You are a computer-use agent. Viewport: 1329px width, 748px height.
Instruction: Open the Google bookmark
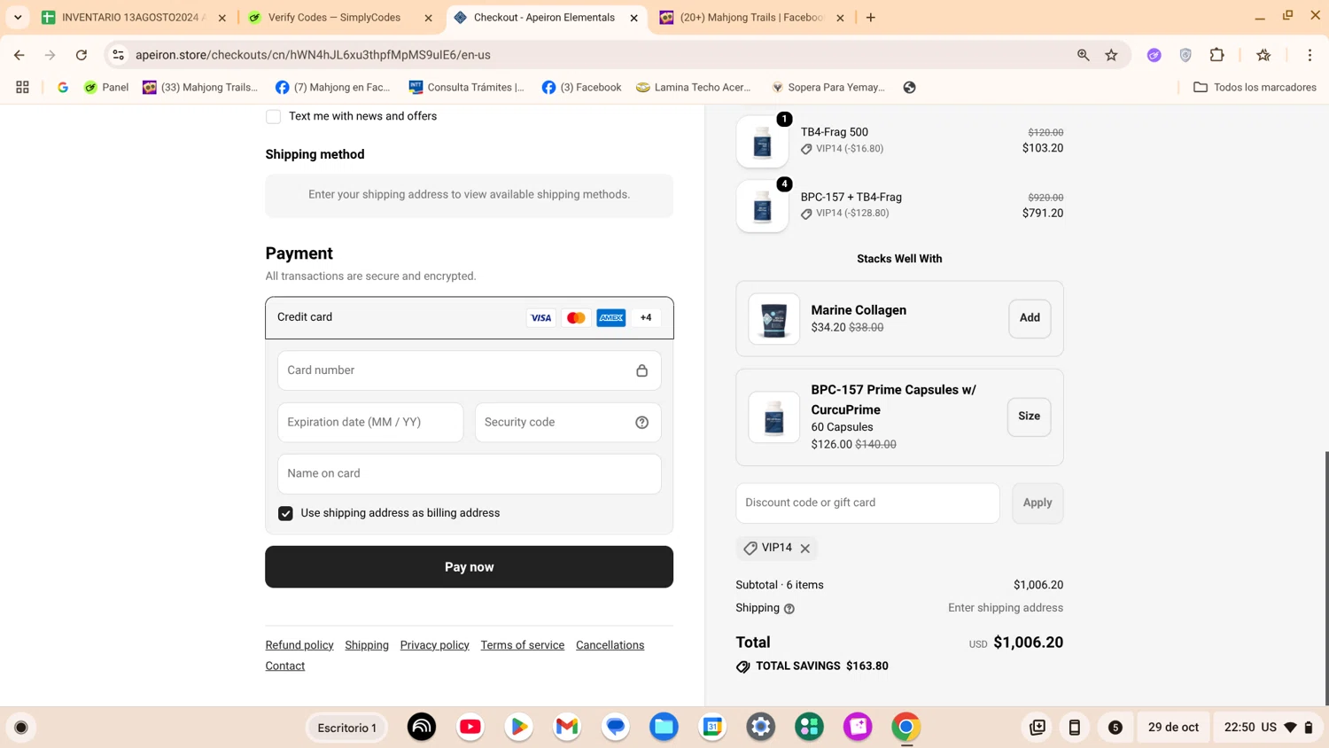[x=63, y=87]
